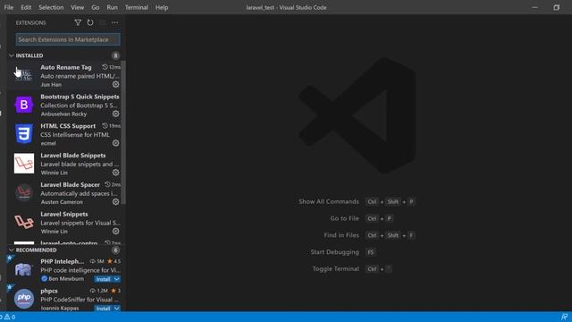Click the feedback icon in status bar
The height and width of the screenshot is (322, 572).
(564, 317)
